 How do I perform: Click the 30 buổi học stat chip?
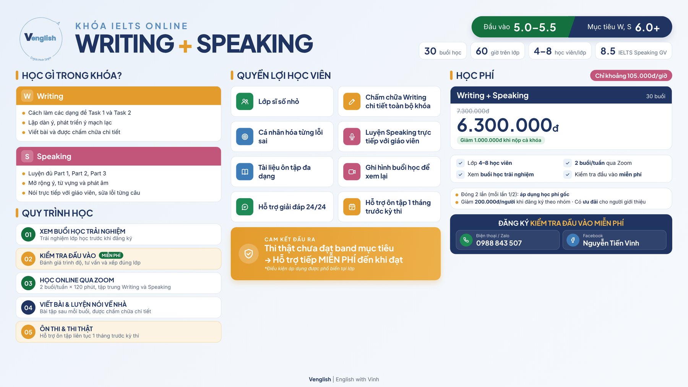click(443, 51)
